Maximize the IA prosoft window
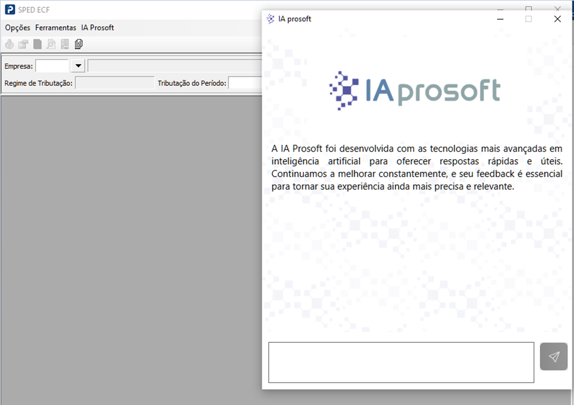This screenshot has height=405, width=574. [529, 19]
